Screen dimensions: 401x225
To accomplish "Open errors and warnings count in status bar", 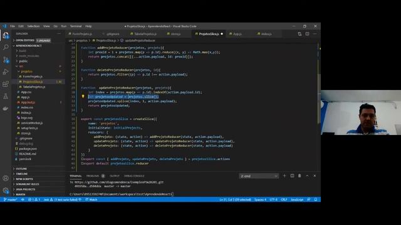I will [x=34, y=199].
